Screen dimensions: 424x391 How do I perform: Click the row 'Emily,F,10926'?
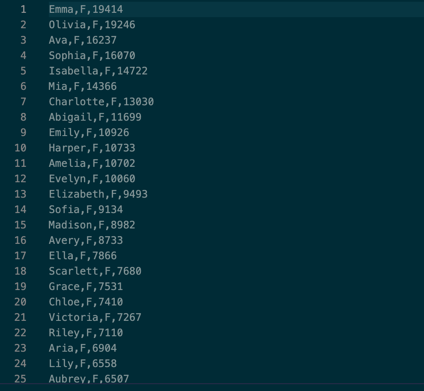pyautogui.click(x=89, y=133)
